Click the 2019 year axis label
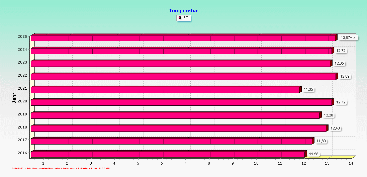This screenshot has width=367, height=177. pyautogui.click(x=22, y=114)
